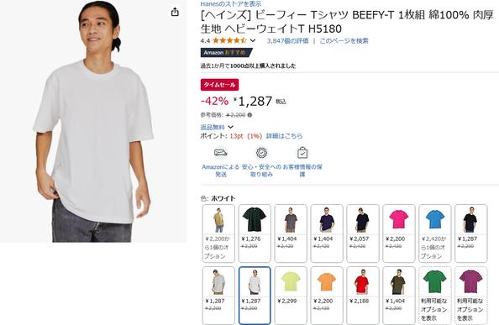
Task: Select the dark green ¥1,276 T-shirt swatch
Action: [x=255, y=233]
